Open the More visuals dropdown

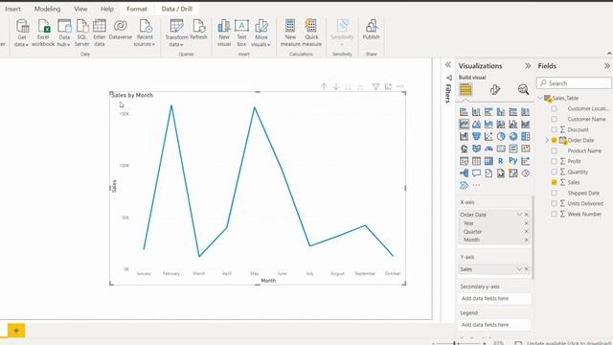(x=261, y=34)
